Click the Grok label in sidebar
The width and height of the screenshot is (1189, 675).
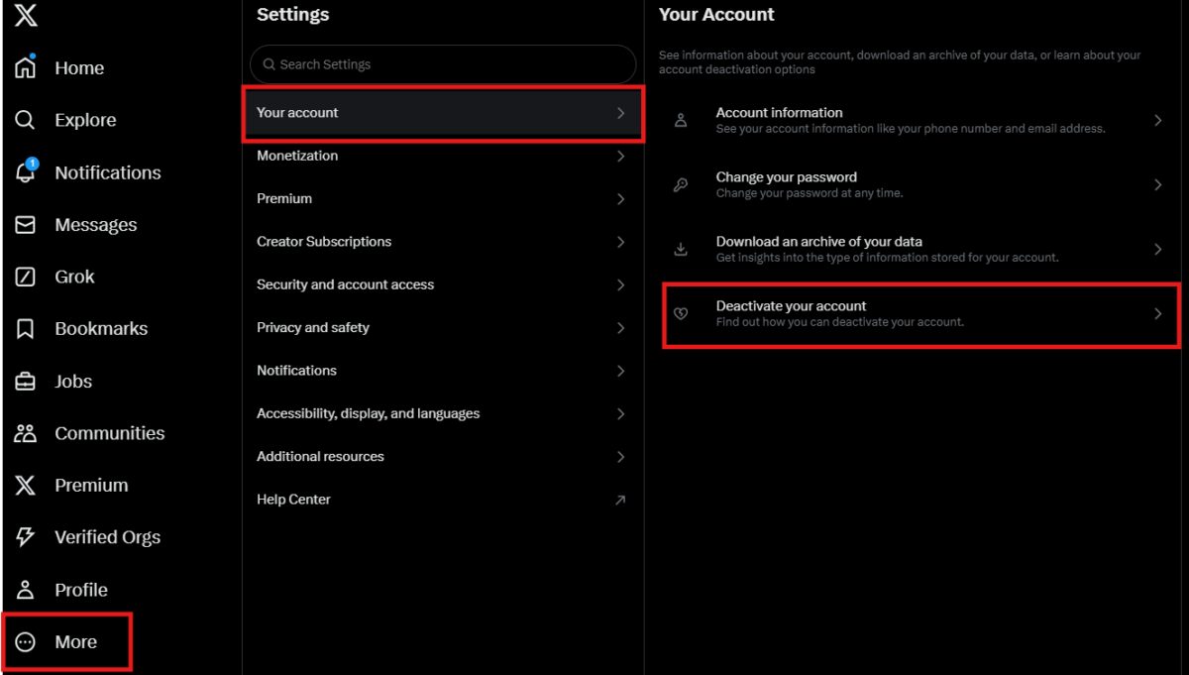74,277
